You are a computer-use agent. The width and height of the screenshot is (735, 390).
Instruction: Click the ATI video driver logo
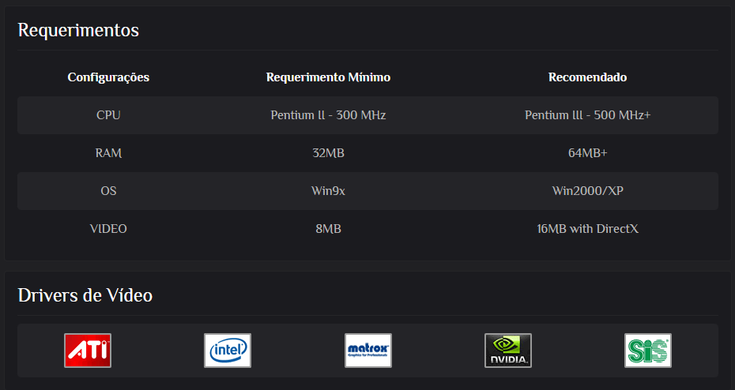(x=88, y=351)
